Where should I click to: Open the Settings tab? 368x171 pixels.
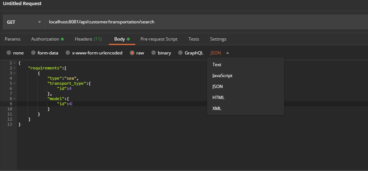218,39
